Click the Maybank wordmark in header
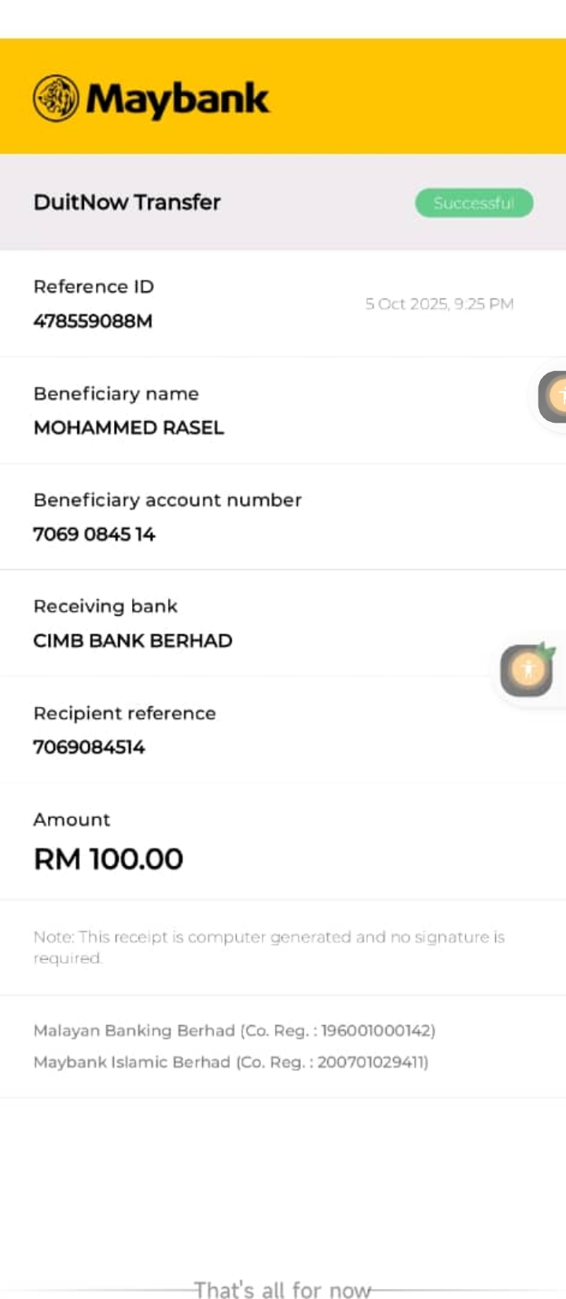566x1299 pixels. click(178, 100)
